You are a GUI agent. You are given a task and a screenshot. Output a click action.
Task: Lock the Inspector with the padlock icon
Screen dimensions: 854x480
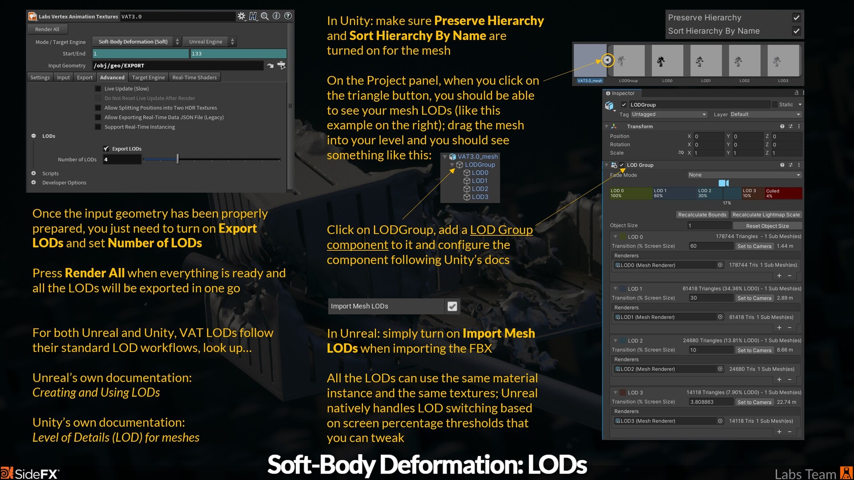click(796, 93)
